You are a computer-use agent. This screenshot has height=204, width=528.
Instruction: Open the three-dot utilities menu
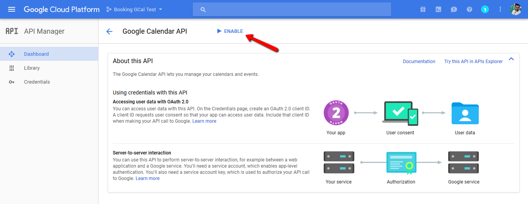pos(500,9)
